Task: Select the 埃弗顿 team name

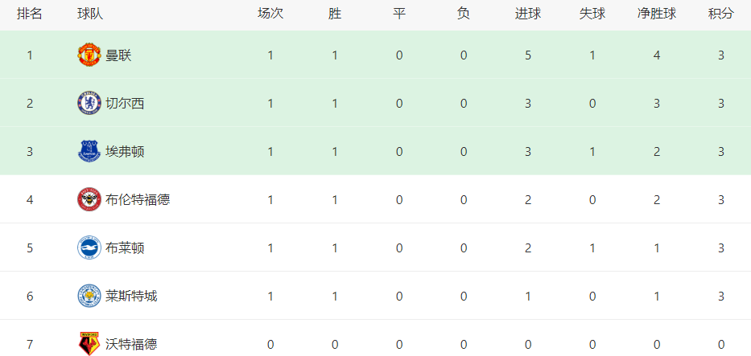Action: tap(125, 152)
